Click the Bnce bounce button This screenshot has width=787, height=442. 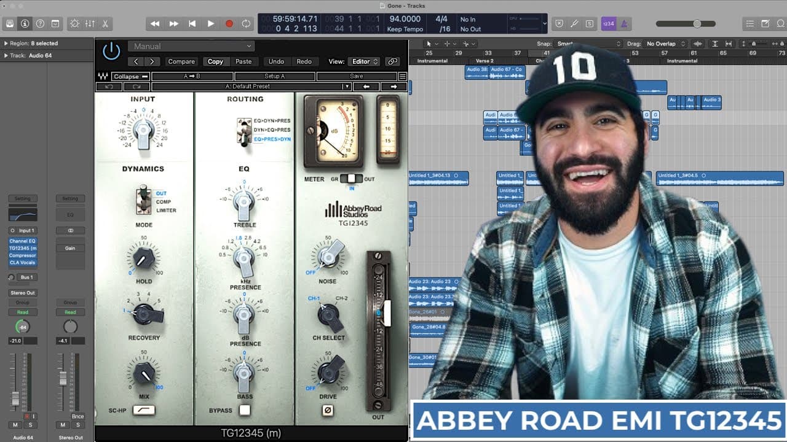(77, 416)
